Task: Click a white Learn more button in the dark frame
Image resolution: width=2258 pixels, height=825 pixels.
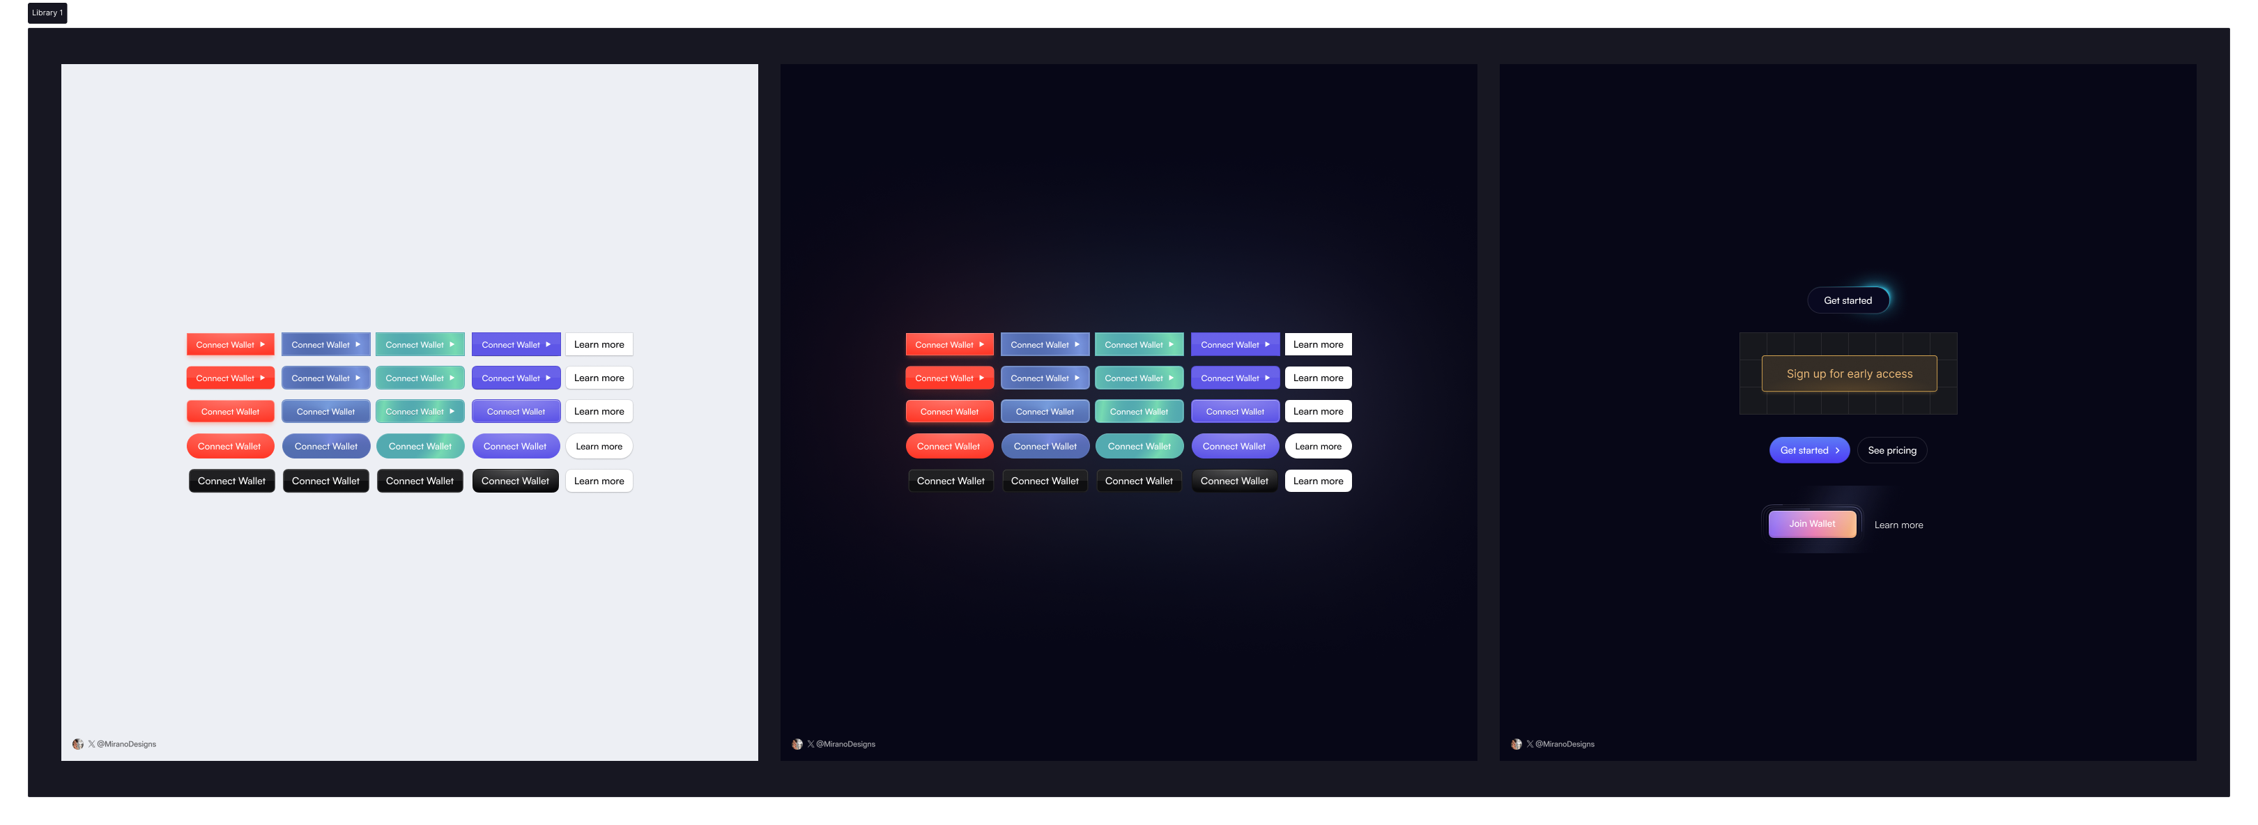Action: tap(1319, 344)
